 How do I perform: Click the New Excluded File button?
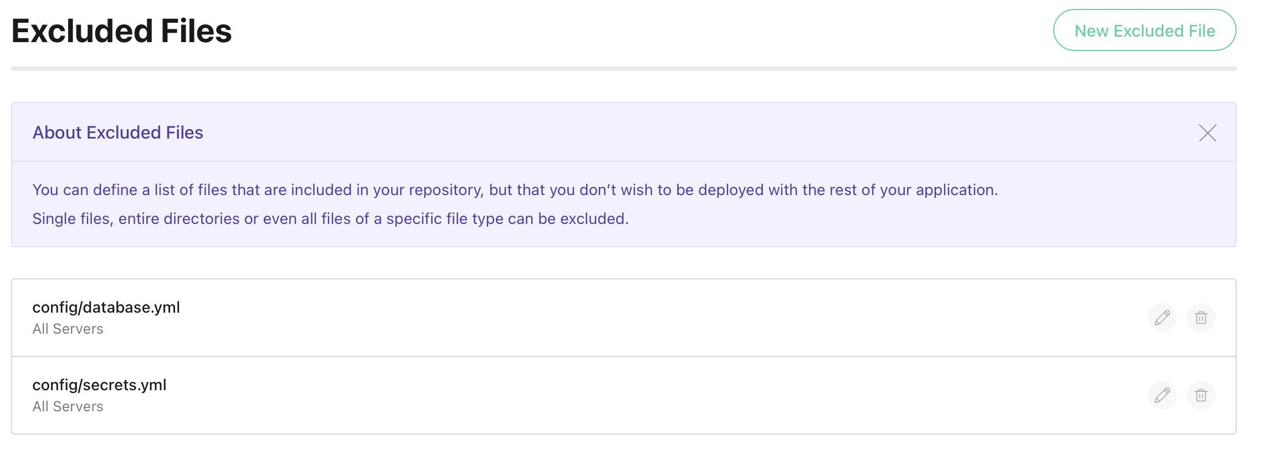coord(1144,30)
